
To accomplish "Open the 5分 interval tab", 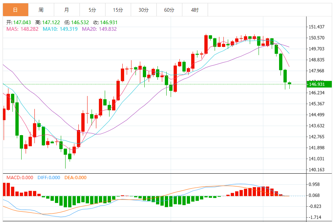I will click(x=92, y=10).
